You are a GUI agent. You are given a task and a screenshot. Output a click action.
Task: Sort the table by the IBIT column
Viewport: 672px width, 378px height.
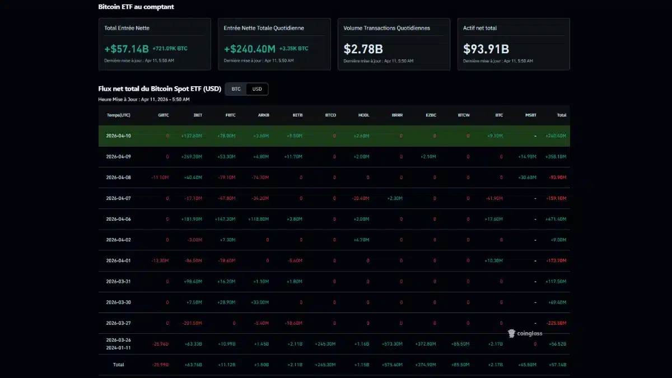[197, 115]
